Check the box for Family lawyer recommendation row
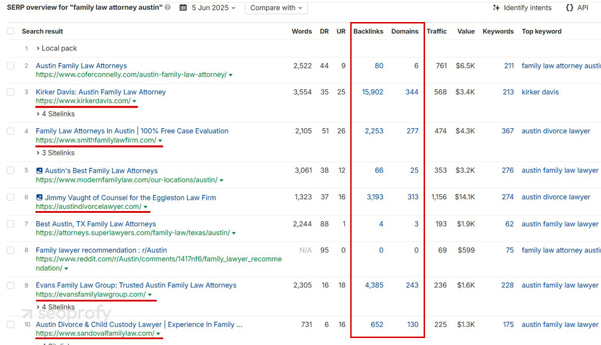Screen dimensions: 601x345 point(10,250)
